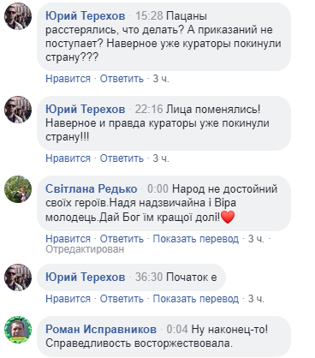
Task: Show translation of 'Початок е' comment
Action: [x=196, y=299]
